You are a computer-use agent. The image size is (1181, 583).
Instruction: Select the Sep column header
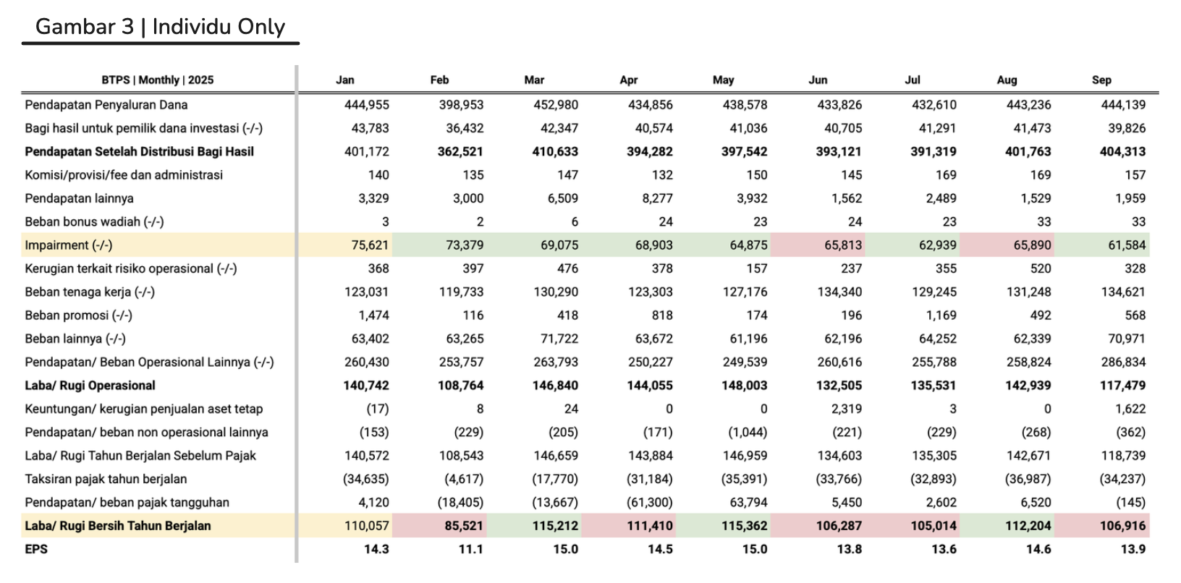[1101, 80]
